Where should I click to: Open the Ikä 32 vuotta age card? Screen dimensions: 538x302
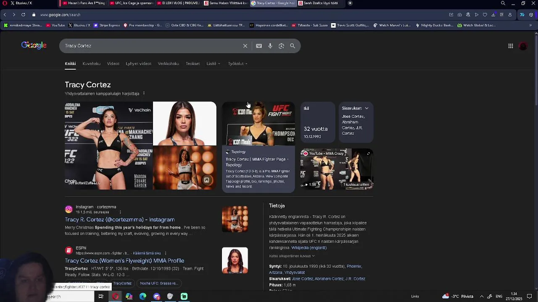(x=318, y=122)
